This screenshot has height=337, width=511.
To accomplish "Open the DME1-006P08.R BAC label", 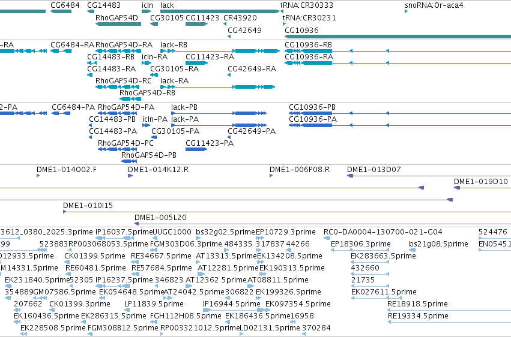I will click(300, 170).
